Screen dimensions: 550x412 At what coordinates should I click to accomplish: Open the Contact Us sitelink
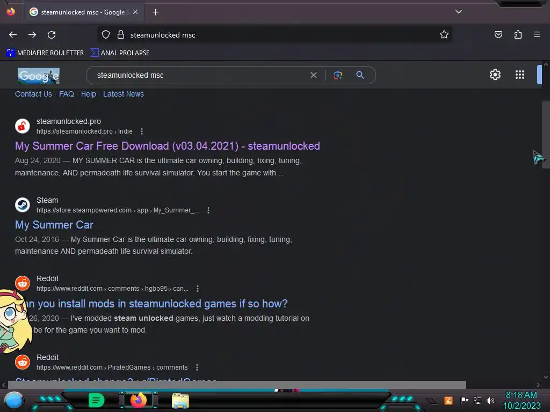tap(33, 94)
